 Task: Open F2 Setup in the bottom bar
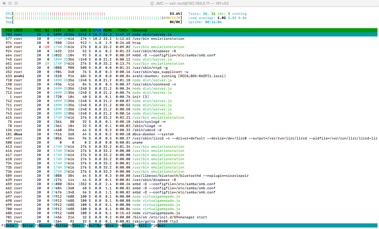coord(26,225)
